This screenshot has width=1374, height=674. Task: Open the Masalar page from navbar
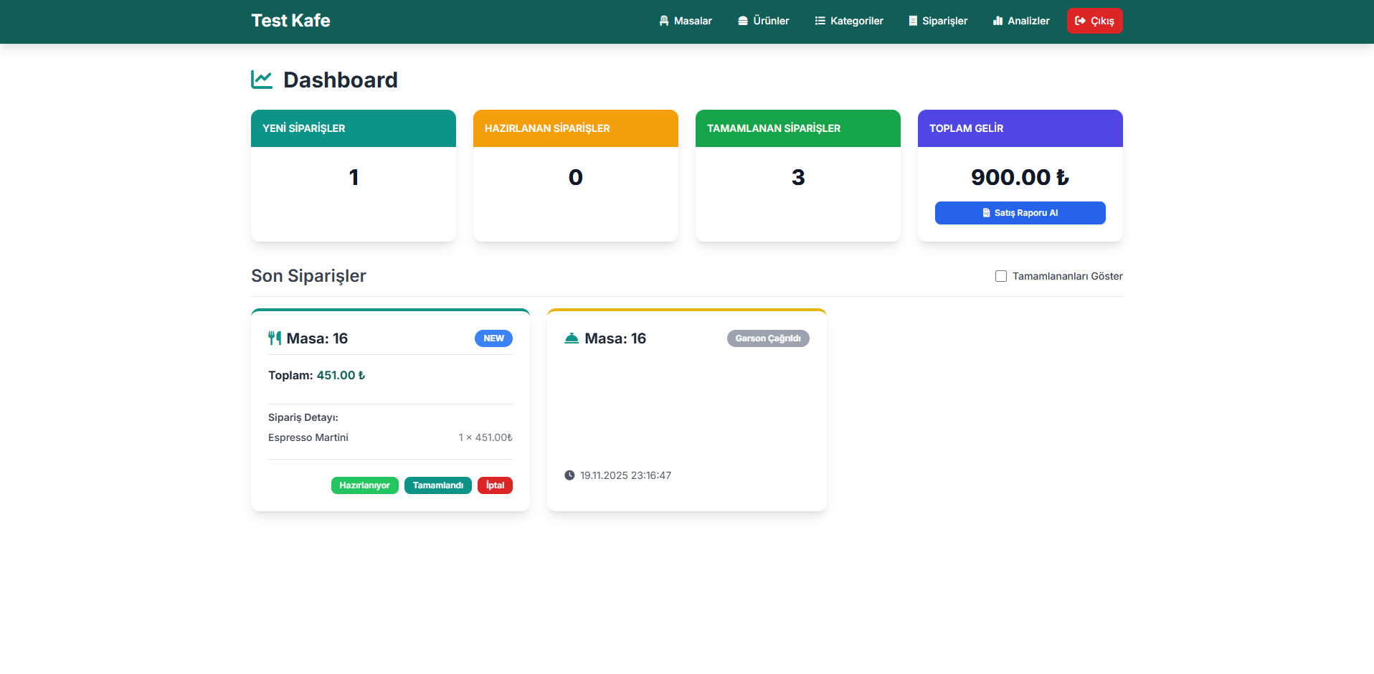tap(686, 21)
